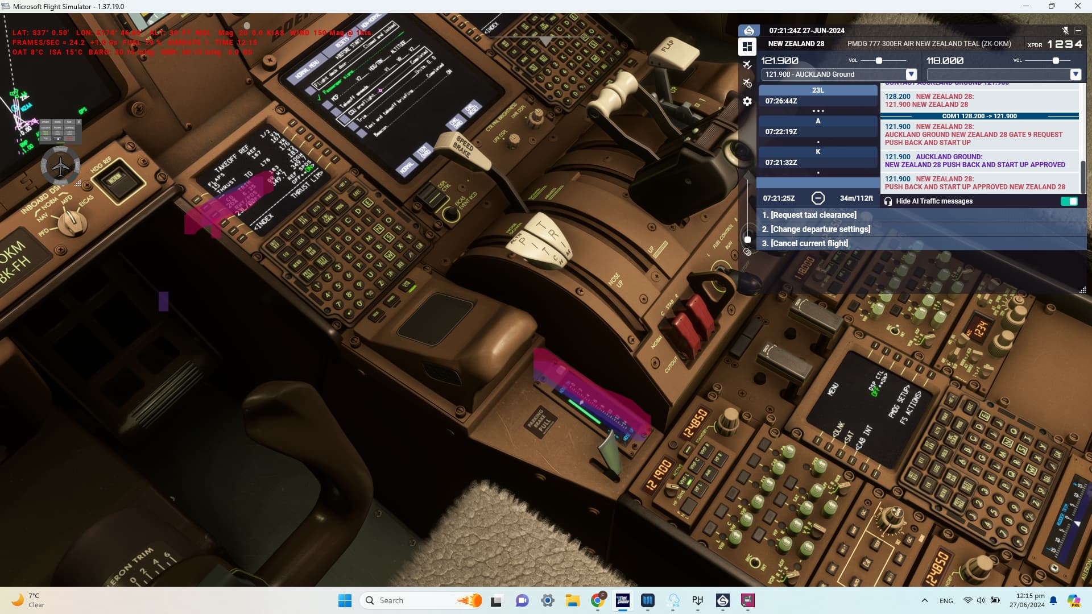Click the headphones icon near AI Traffic
The height and width of the screenshot is (614, 1092).
coord(888,201)
